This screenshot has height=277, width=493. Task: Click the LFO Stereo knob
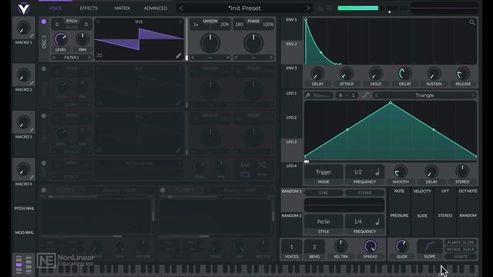tap(462, 172)
